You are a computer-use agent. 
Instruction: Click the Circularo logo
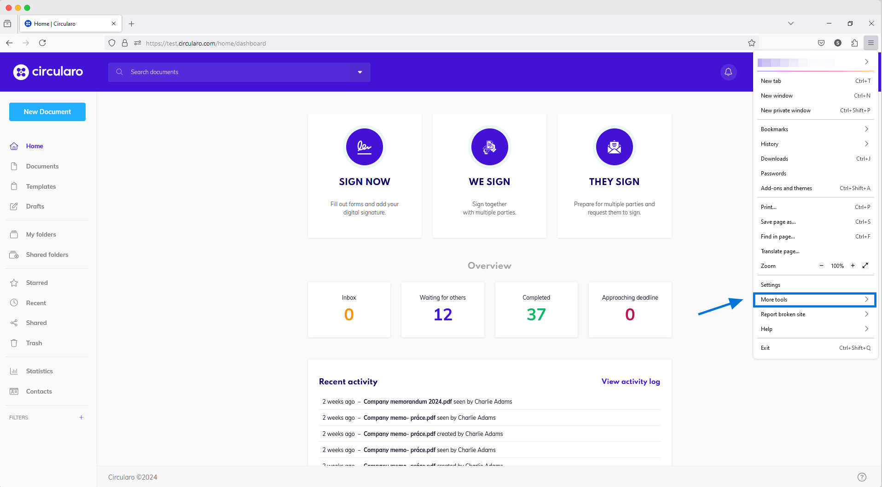pos(47,72)
